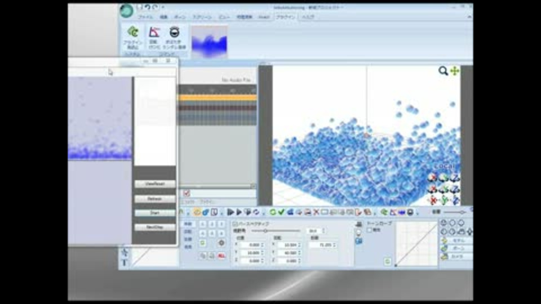Image resolution: width=541 pixels, height=304 pixels.
Task: Click the orange highlighted timeline row
Action: click(x=218, y=98)
